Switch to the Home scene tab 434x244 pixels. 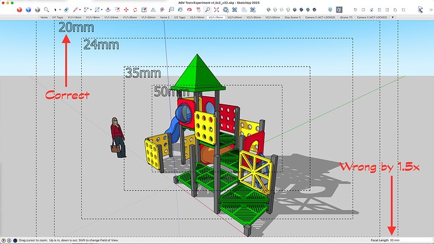click(x=44, y=17)
